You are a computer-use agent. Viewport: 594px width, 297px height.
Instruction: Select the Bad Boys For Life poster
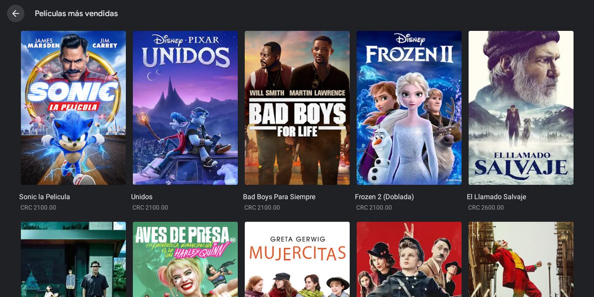297,108
